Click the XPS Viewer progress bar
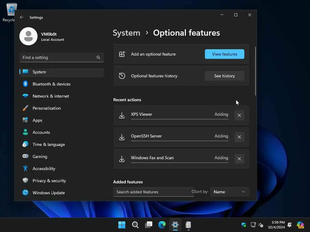310x232 pixels. tap(180, 119)
